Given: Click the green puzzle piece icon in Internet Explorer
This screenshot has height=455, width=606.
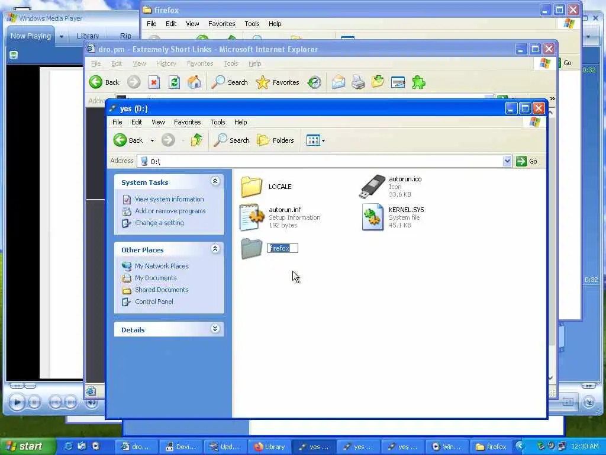Looking at the screenshot, I should [x=418, y=82].
